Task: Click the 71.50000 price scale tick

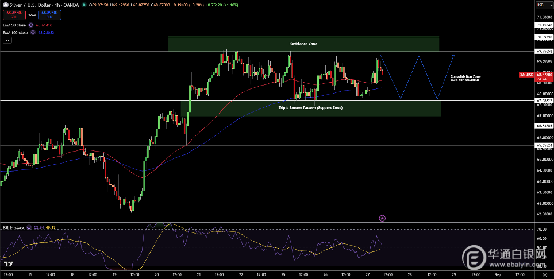Action: (544, 17)
